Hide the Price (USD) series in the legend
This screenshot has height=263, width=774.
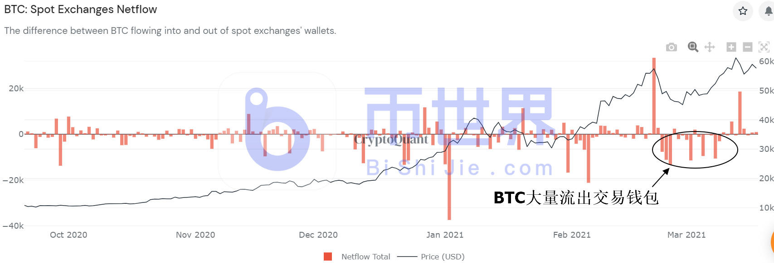pyautogui.click(x=442, y=256)
